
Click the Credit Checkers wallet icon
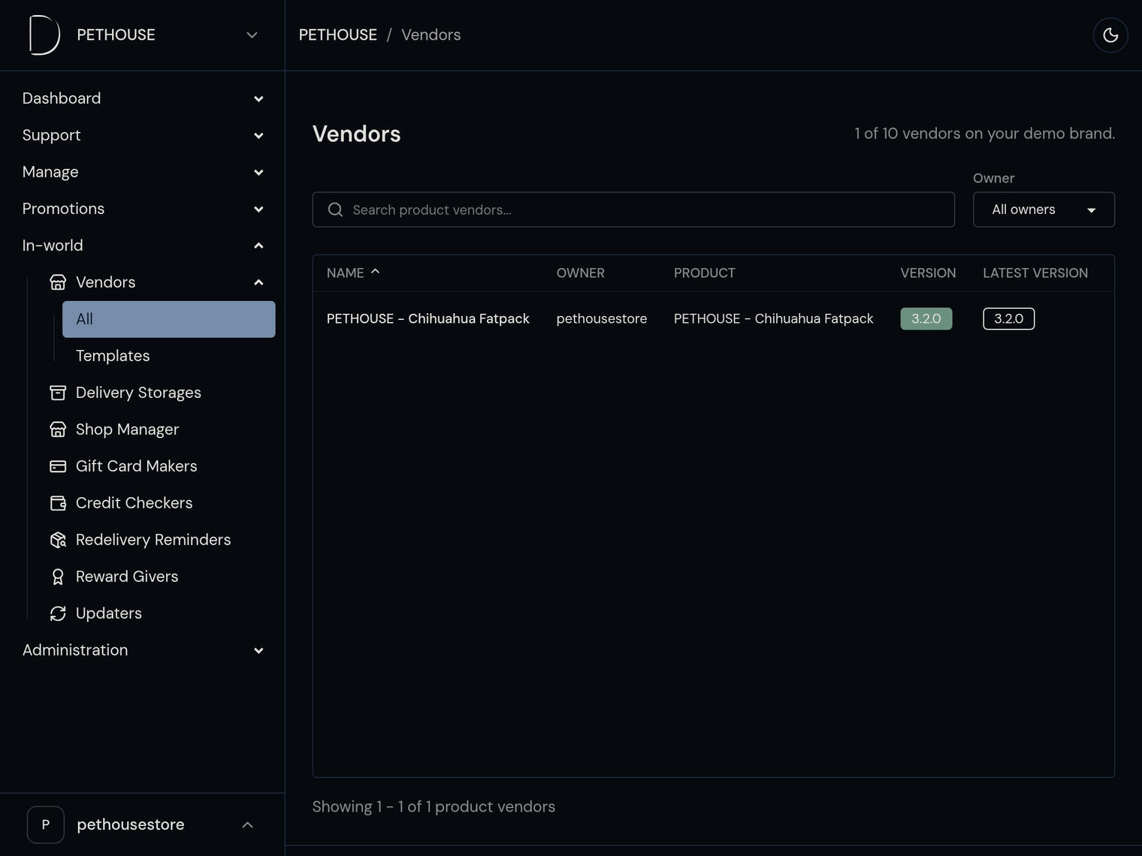(x=58, y=503)
